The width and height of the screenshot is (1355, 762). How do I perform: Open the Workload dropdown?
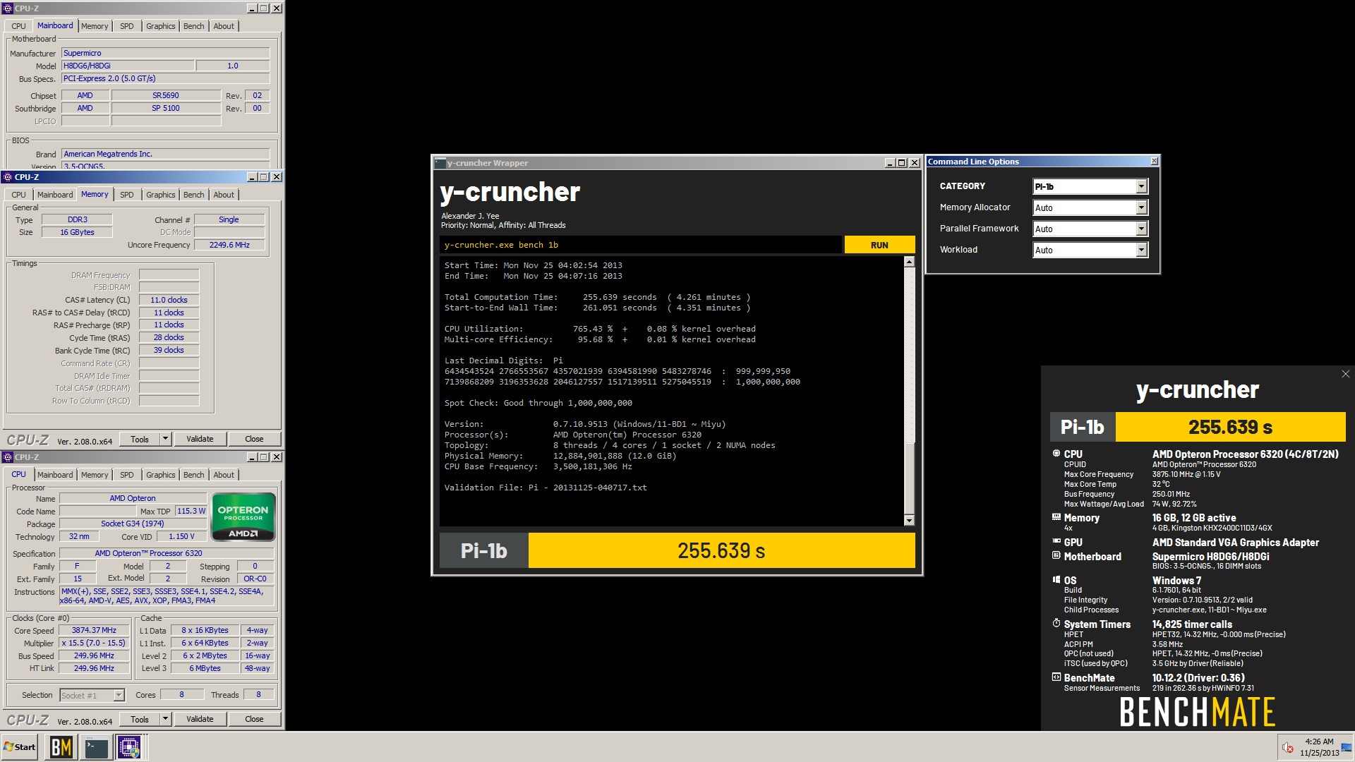point(1090,250)
